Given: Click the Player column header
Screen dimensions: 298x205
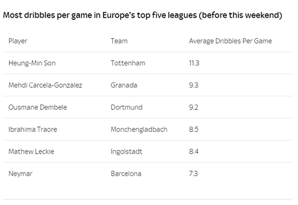Looking at the screenshot, I should (18, 41).
